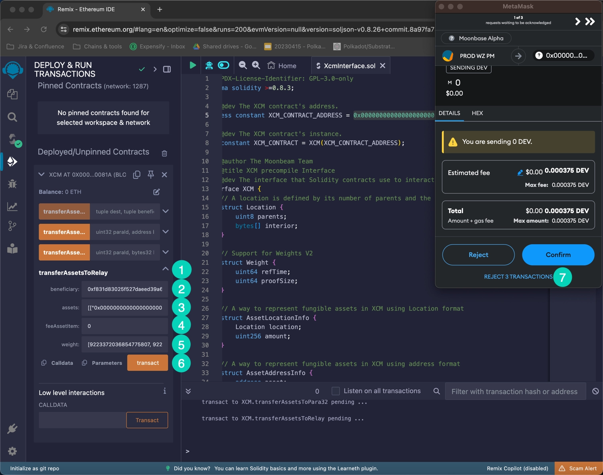Open Jira & Confluence bookmark folder
The height and width of the screenshot is (475, 603).
[35, 46]
